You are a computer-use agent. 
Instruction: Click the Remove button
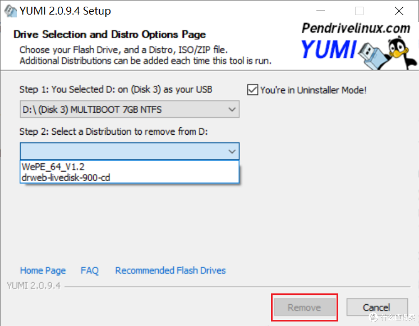[305, 307]
